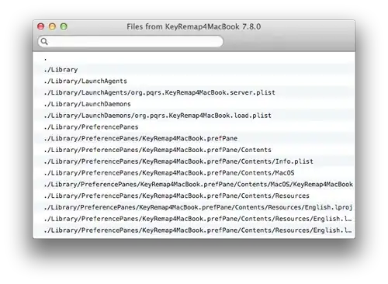The image size is (388, 284).
Task: Select the './Library/PreferencePanes' row
Action: (x=194, y=126)
